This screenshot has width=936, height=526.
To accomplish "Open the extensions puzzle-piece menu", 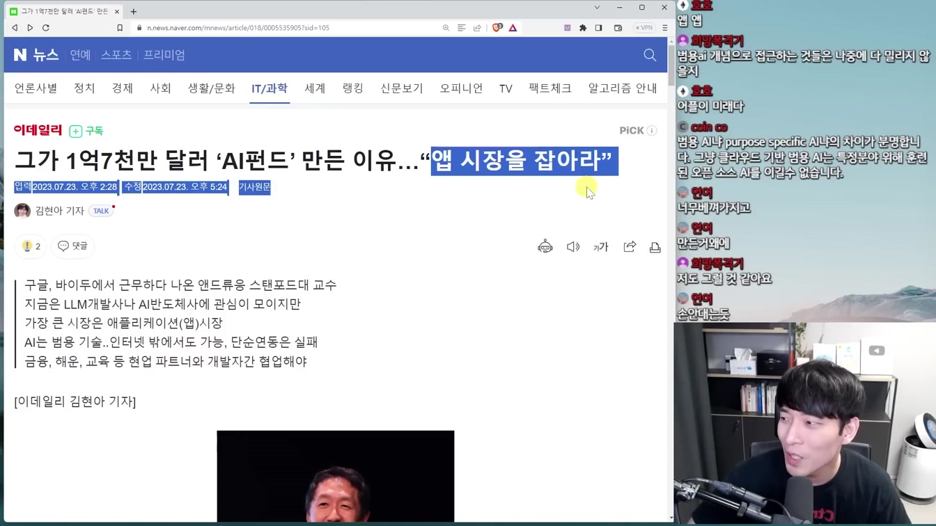I will click(583, 28).
